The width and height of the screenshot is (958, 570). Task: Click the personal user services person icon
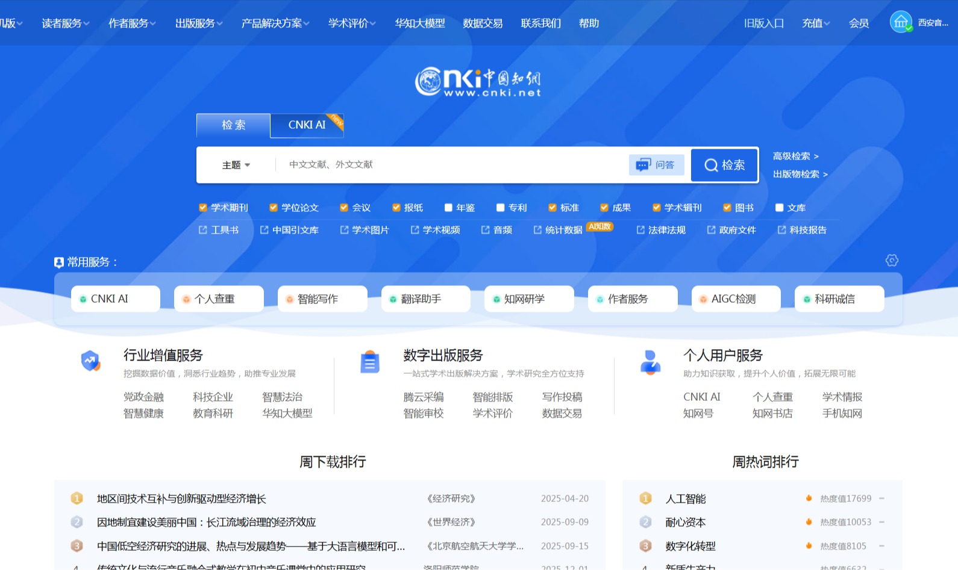click(650, 362)
